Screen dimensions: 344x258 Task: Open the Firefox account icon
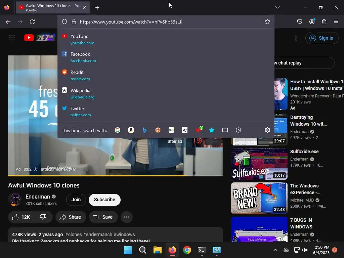click(312, 21)
